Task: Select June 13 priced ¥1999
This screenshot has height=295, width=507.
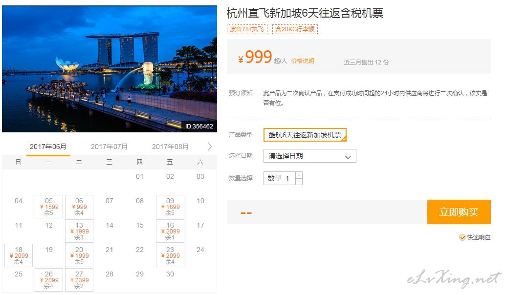Action: click(79, 231)
